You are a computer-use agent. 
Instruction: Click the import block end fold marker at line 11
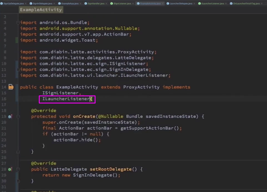[x=18, y=69]
